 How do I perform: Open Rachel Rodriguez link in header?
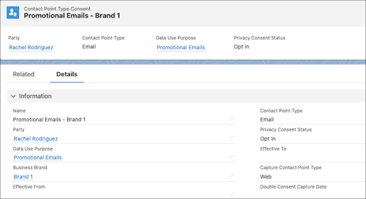click(x=31, y=48)
